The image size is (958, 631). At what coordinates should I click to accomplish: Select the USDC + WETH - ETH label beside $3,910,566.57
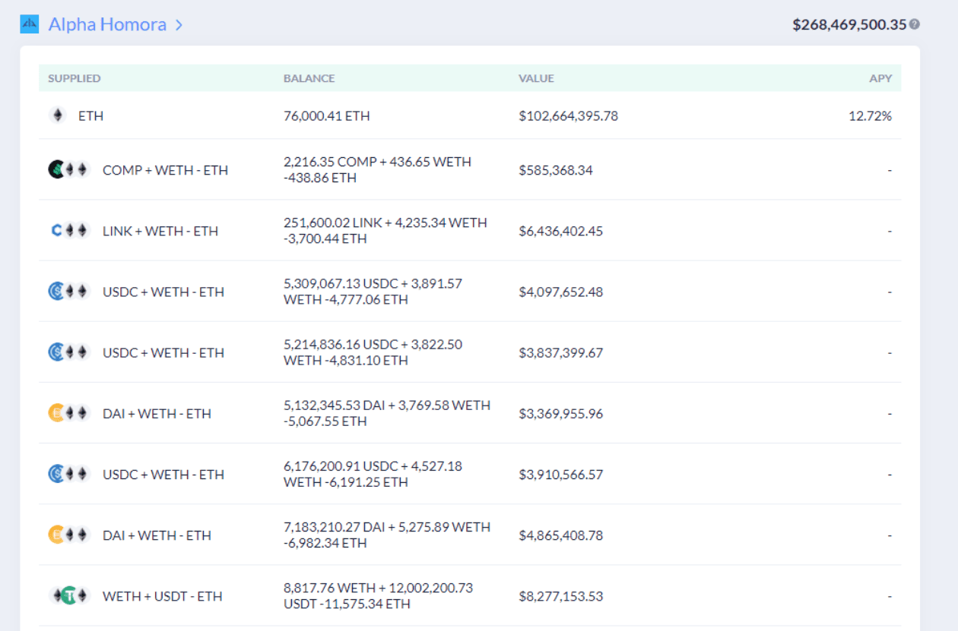pyautogui.click(x=163, y=475)
